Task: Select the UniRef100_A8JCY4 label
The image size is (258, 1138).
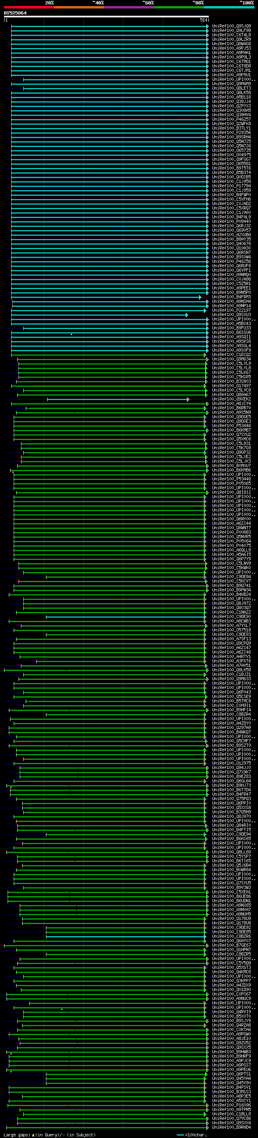Action: pos(231,403)
